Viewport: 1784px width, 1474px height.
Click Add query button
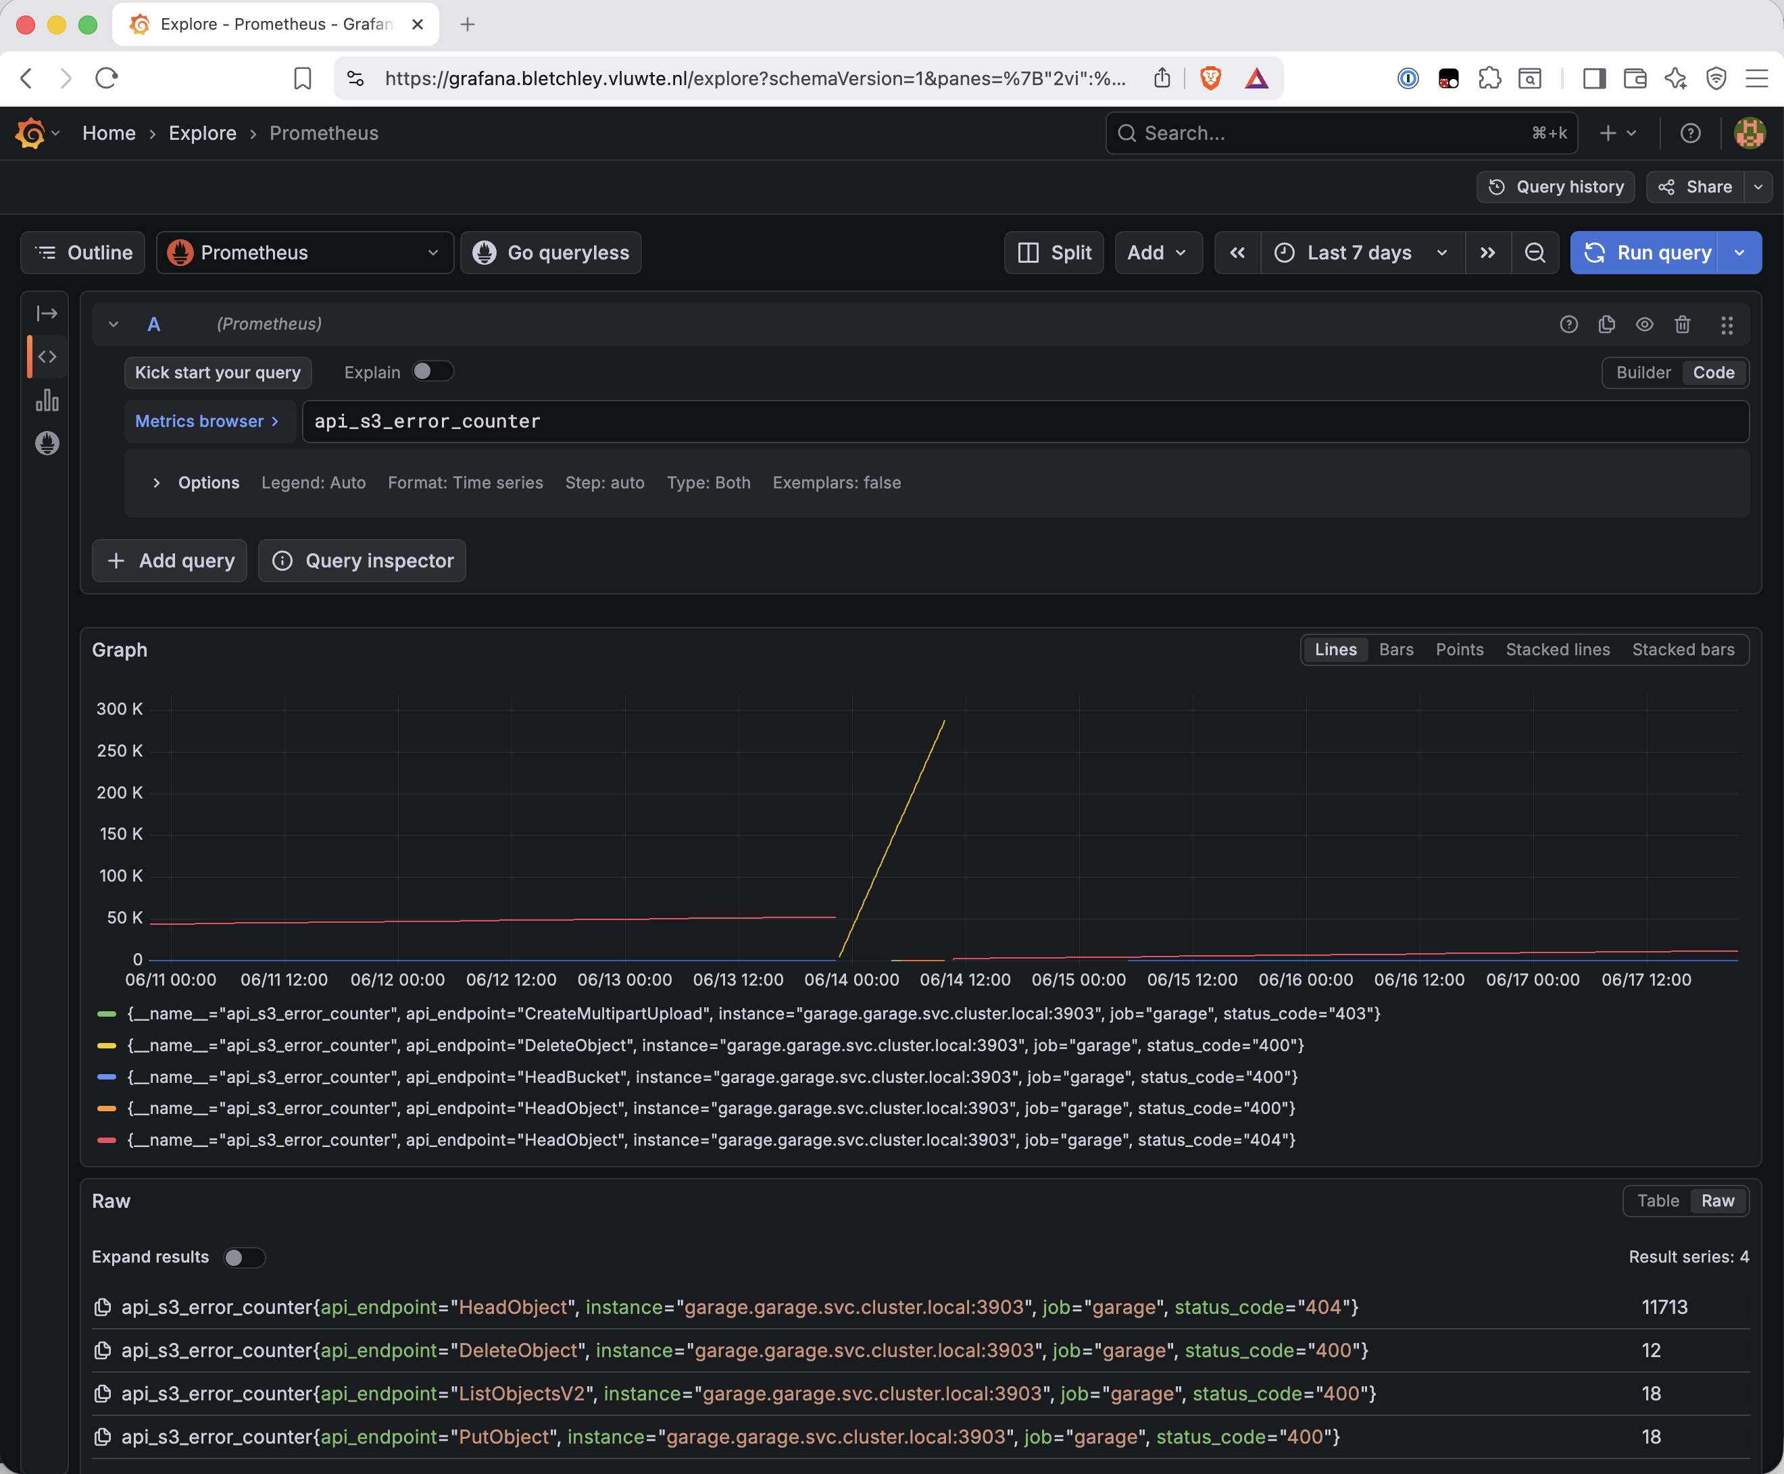point(170,561)
